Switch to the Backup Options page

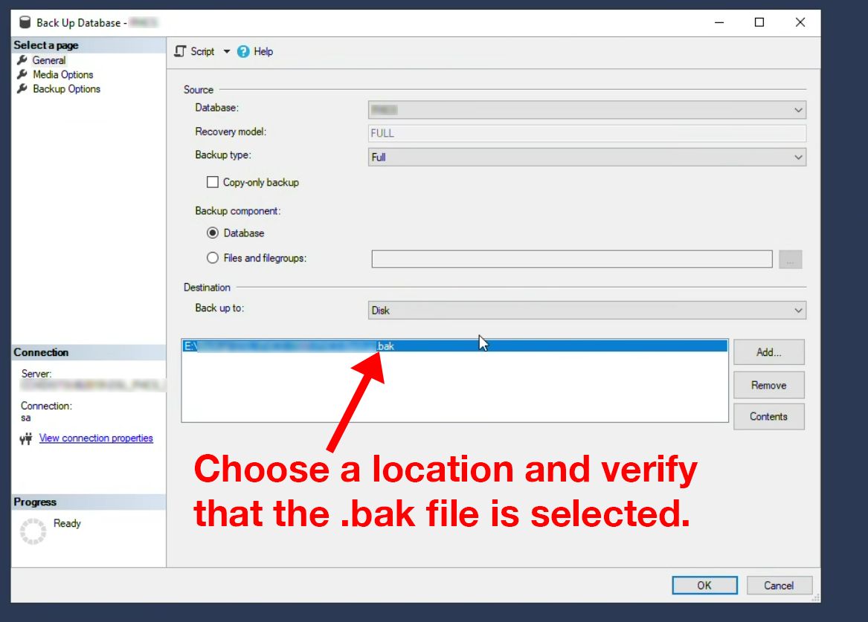(x=66, y=88)
